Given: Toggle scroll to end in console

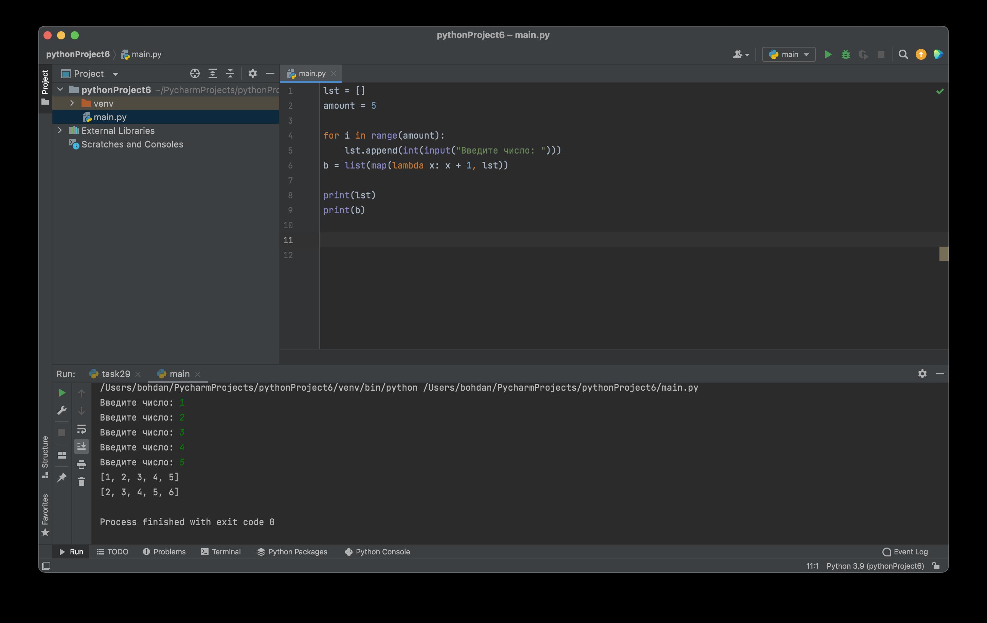Looking at the screenshot, I should (82, 446).
